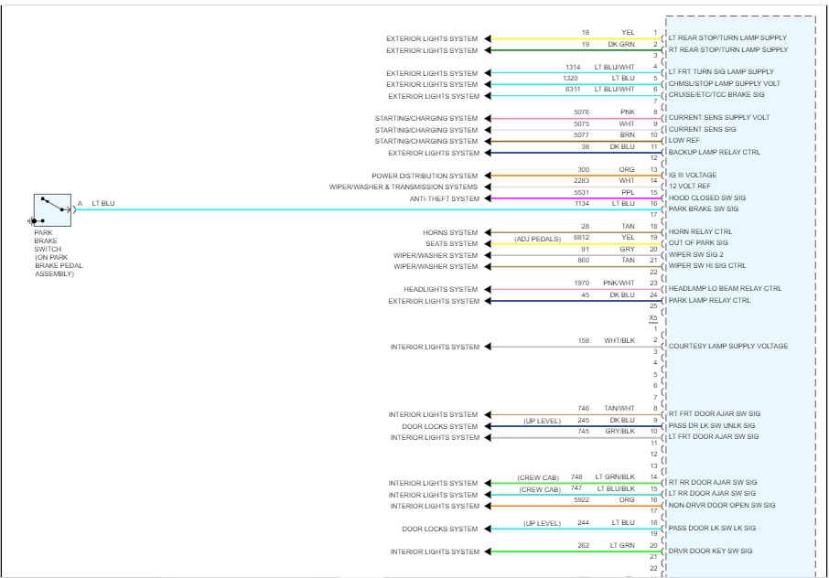Click CHMSL/STOP LAMP SUPPLY VOLT label

point(725,83)
